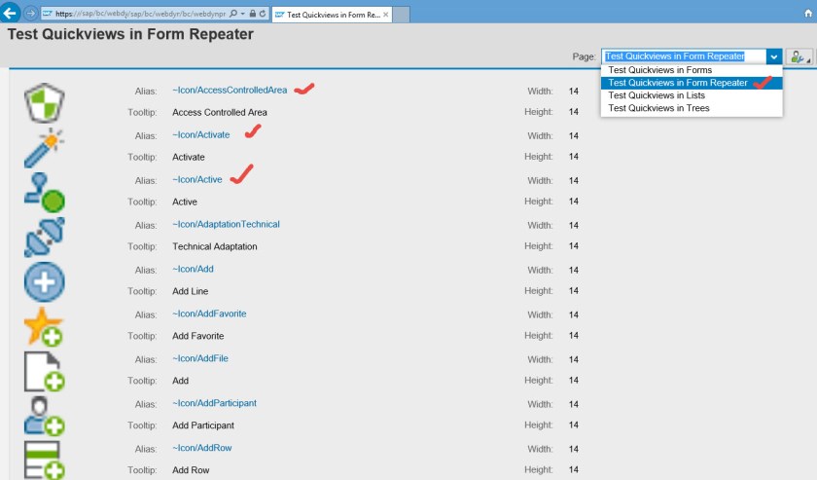Click the page heading Test Quickviews in Form Repeater
The height and width of the screenshot is (480, 817).
(130, 34)
